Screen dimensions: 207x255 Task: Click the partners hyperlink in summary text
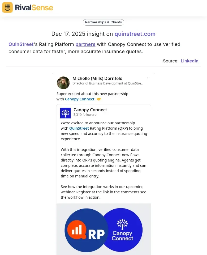85,44
